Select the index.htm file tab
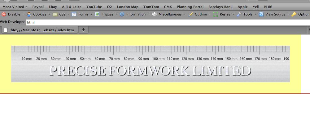 [x=40, y=30]
